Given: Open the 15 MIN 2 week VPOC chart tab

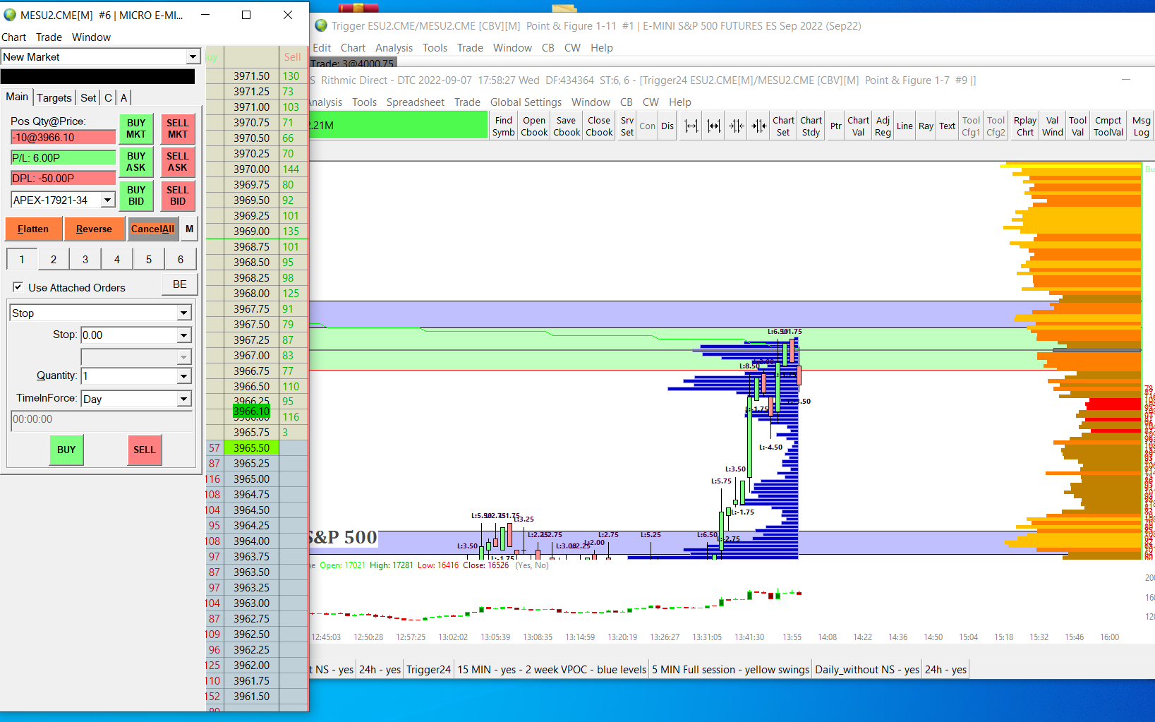Looking at the screenshot, I should click(552, 669).
